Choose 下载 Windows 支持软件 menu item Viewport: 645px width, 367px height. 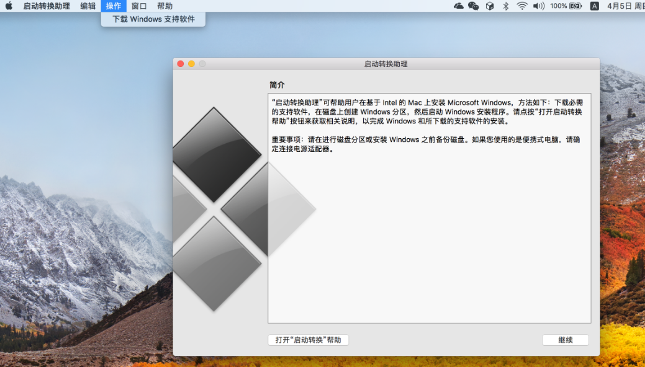153,19
